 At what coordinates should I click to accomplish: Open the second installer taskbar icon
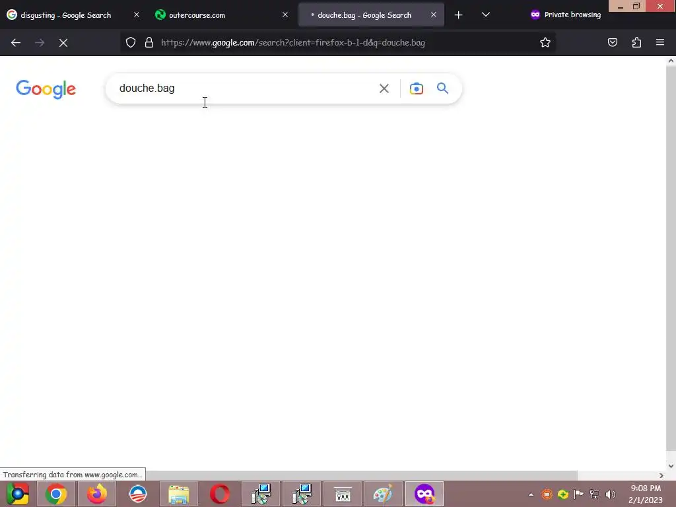[302, 494]
